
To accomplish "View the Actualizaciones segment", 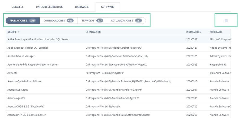I will [x=126, y=21].
